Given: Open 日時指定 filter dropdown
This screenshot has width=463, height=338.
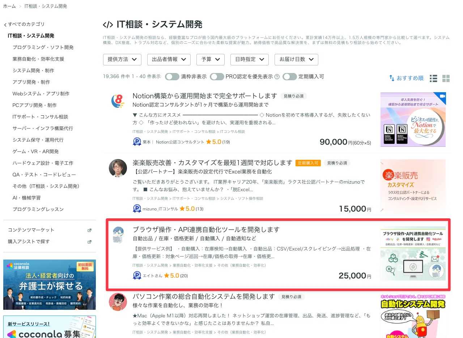Looking at the screenshot, I should tap(250, 59).
